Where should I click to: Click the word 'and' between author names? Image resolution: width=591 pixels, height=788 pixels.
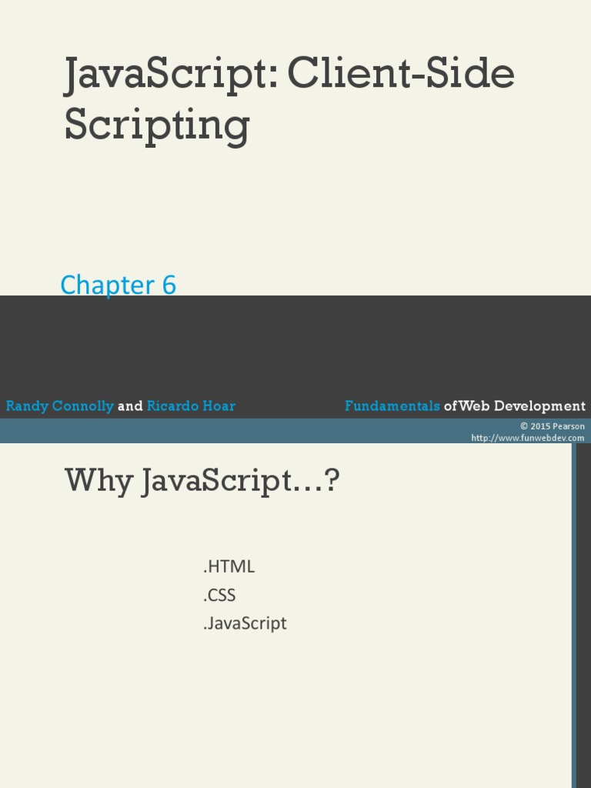[x=130, y=406]
